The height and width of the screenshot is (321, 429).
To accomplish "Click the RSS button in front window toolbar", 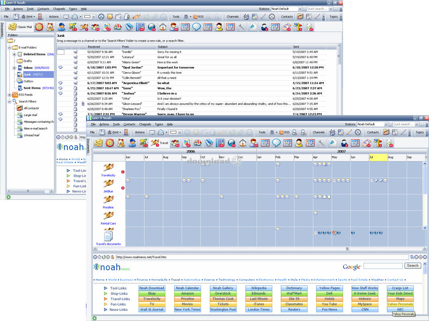I will 284,132.
